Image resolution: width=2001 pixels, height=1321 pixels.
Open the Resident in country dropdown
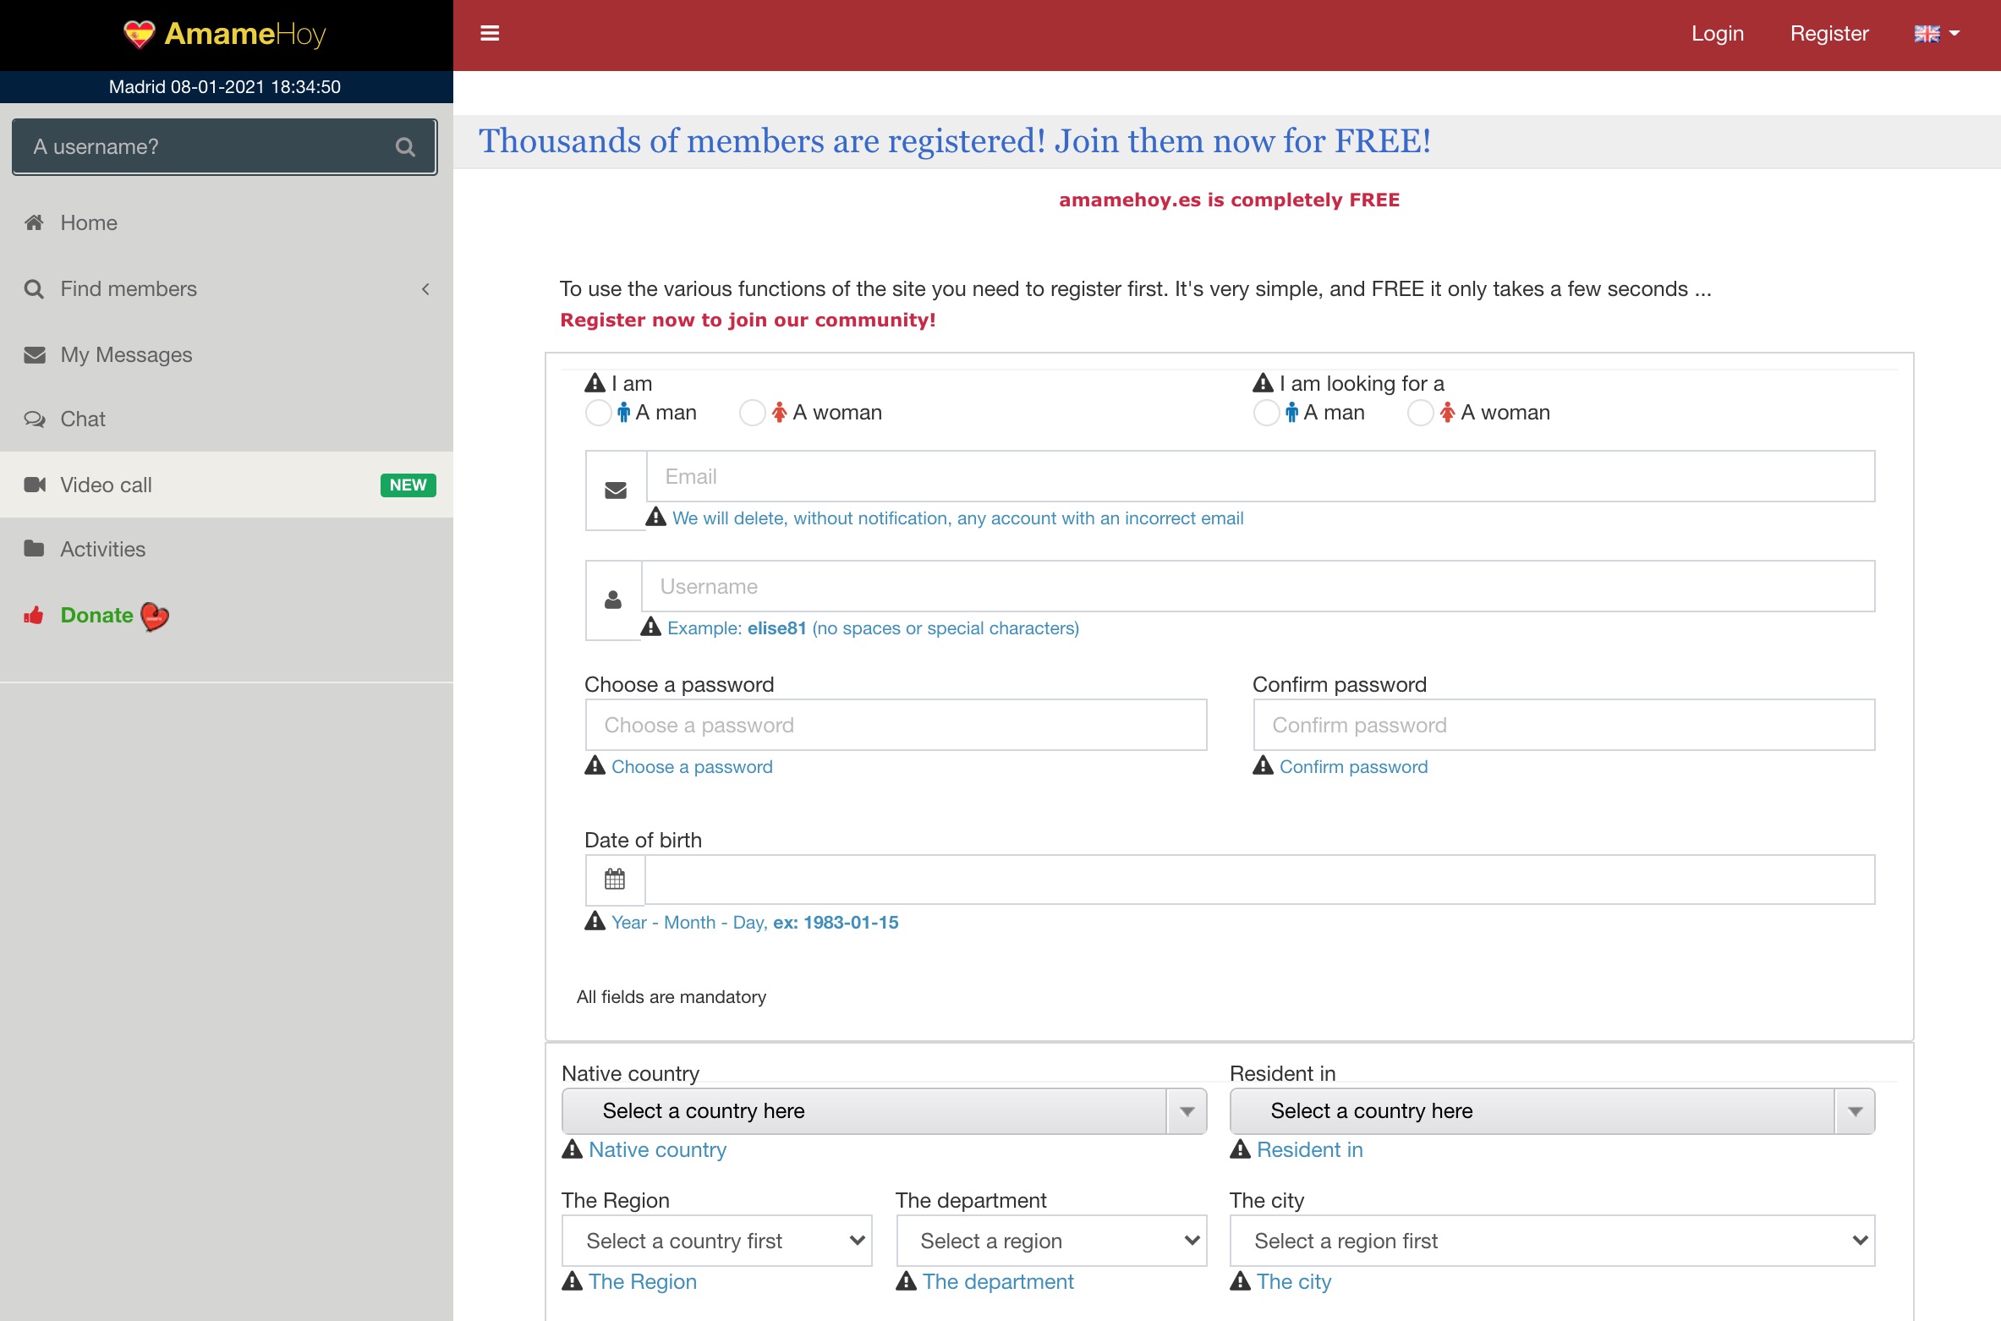coord(1552,1111)
